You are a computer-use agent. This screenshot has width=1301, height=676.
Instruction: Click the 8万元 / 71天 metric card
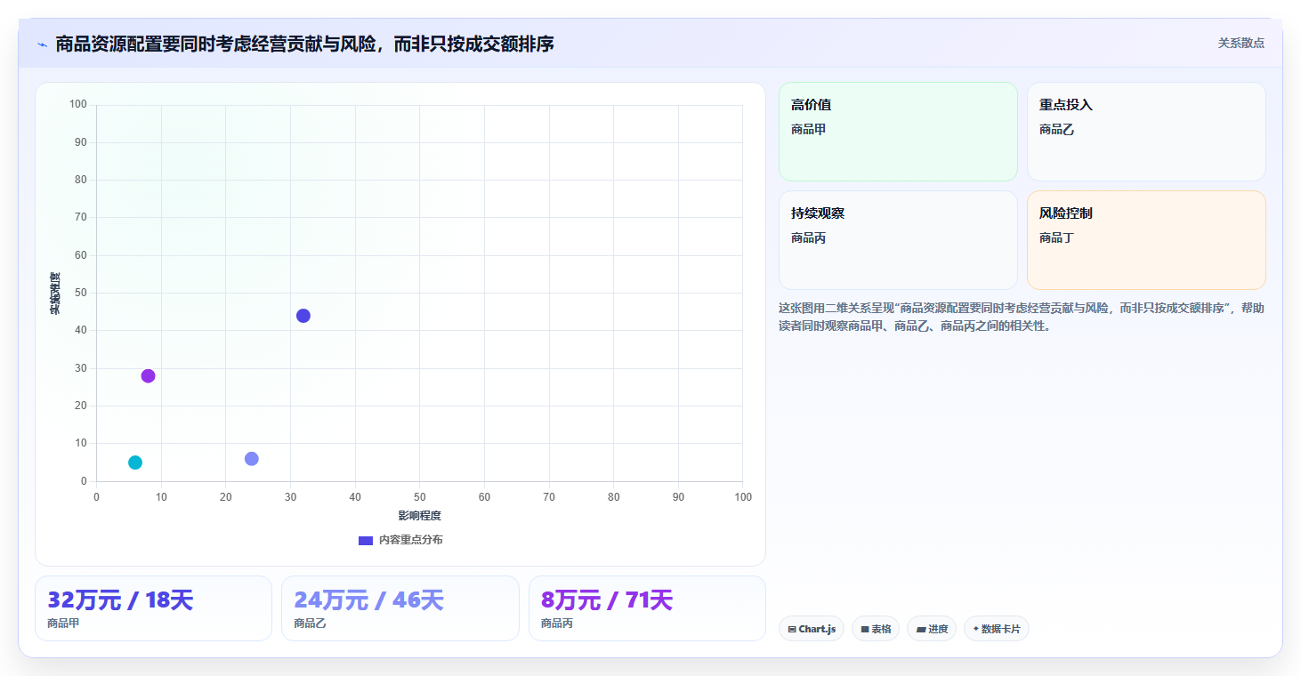click(x=647, y=608)
